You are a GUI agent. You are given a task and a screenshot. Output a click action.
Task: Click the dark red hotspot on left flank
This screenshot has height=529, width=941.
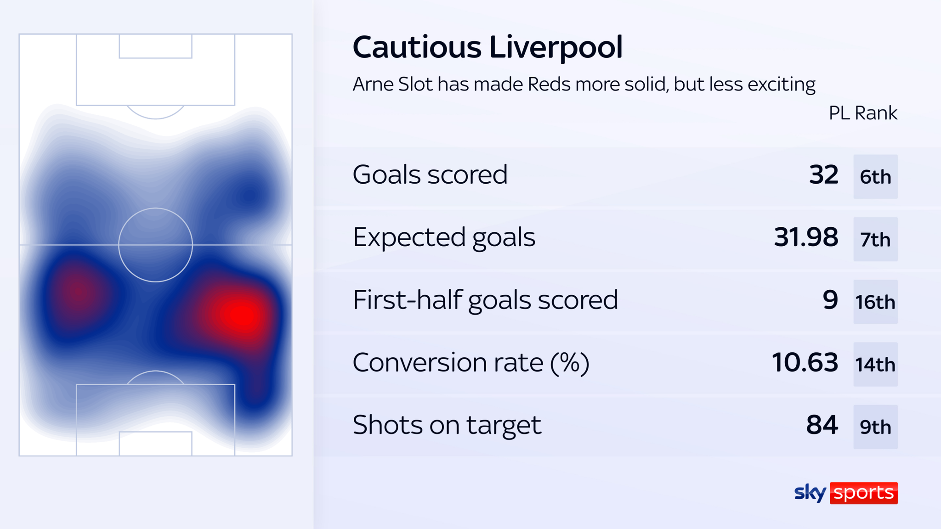coord(77,293)
